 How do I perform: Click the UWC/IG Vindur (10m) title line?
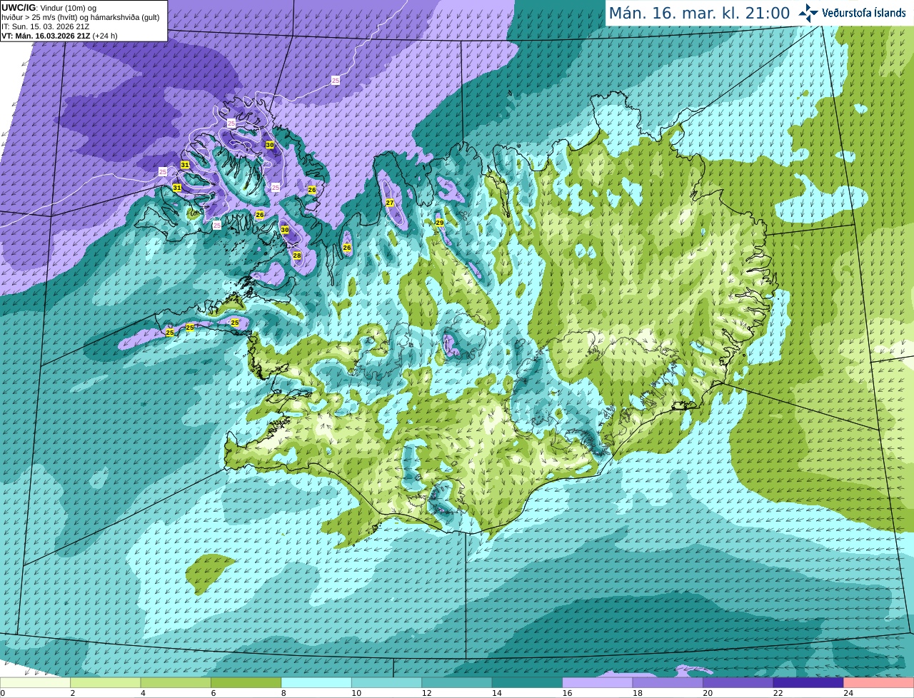pos(48,7)
